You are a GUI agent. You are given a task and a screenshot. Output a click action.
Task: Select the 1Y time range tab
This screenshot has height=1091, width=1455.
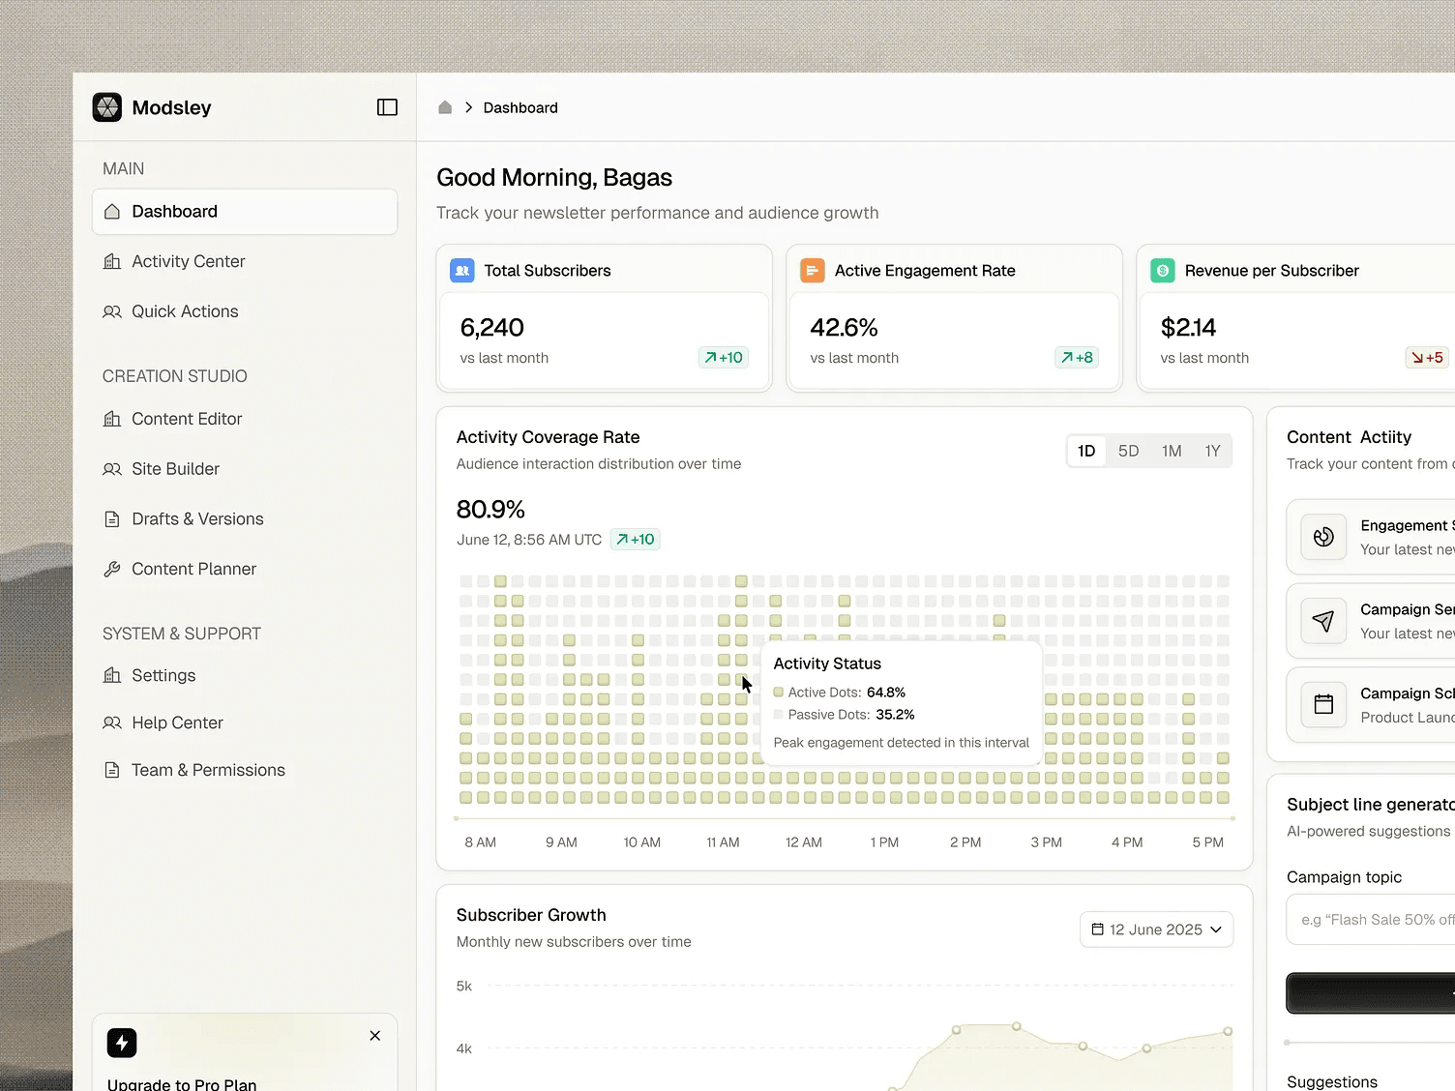(1212, 451)
